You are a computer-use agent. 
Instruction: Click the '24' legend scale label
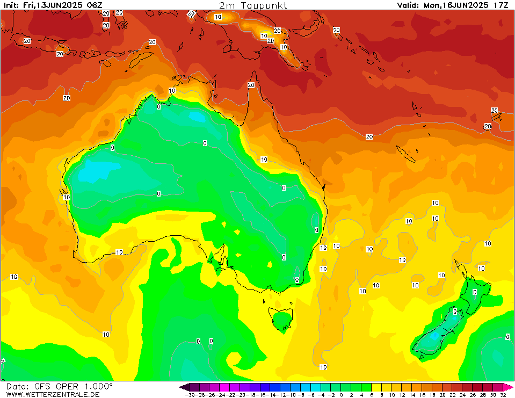pos(463,395)
